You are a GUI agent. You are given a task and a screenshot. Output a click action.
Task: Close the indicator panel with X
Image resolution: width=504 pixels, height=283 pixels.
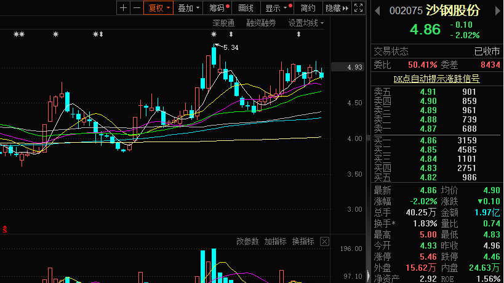point(324,242)
